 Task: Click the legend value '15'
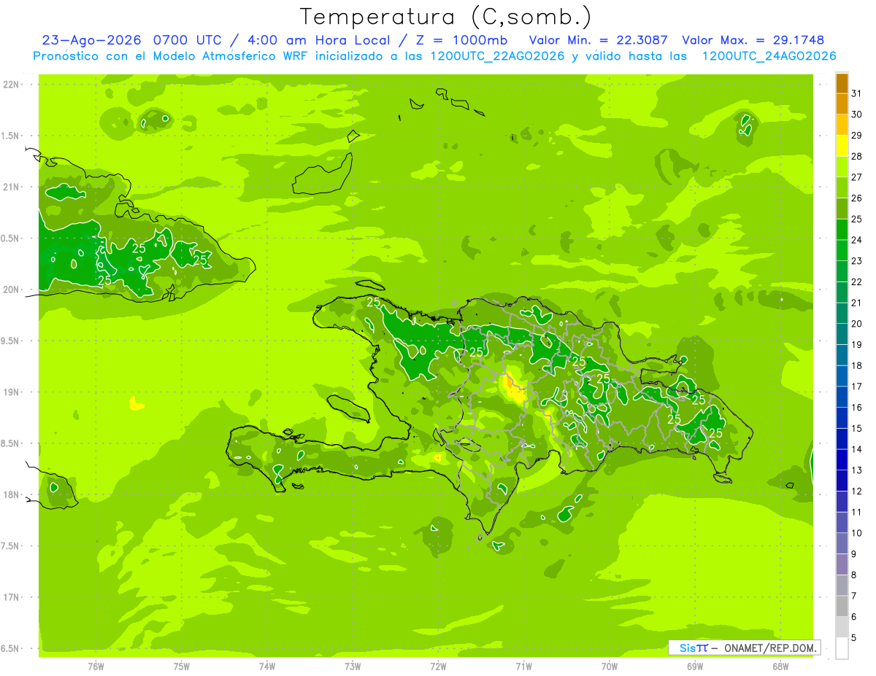click(856, 428)
